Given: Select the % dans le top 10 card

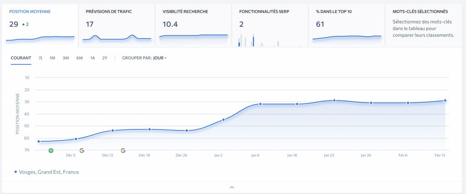Looking at the screenshot, I should (347, 26).
